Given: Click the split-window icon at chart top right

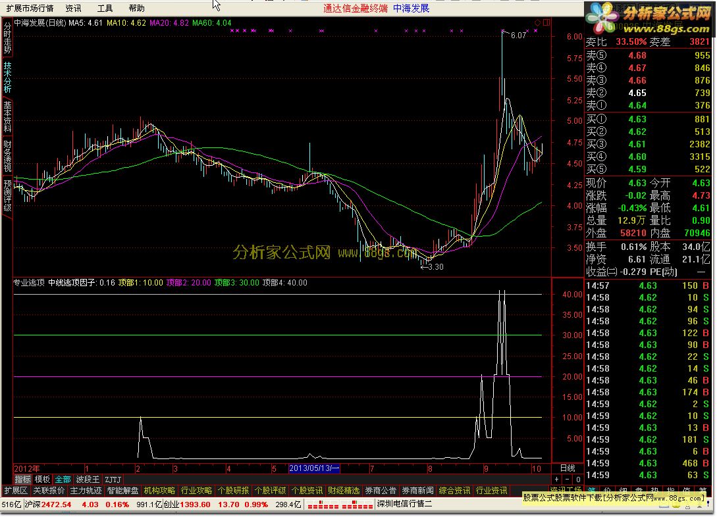Looking at the screenshot, I should (x=546, y=22).
